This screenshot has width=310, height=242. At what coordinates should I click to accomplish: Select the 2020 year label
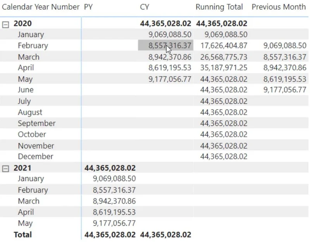pos(22,24)
